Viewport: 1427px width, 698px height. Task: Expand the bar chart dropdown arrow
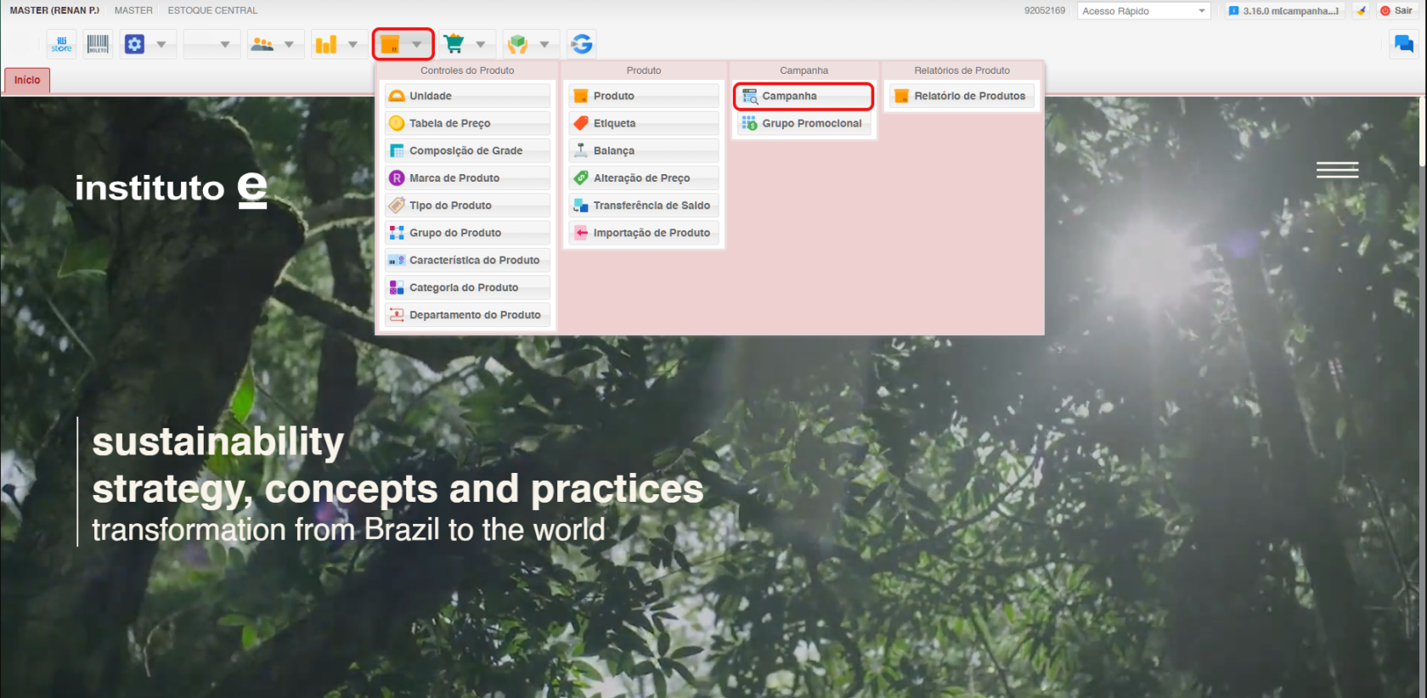[353, 44]
